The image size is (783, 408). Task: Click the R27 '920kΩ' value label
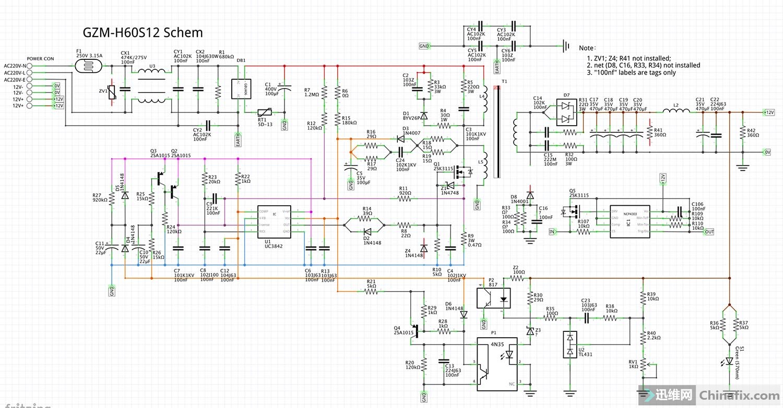(x=100, y=200)
